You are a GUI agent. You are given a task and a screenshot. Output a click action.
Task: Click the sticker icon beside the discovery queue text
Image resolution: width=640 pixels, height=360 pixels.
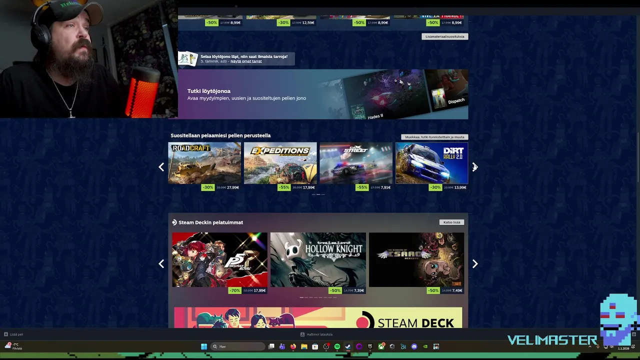[x=188, y=58]
